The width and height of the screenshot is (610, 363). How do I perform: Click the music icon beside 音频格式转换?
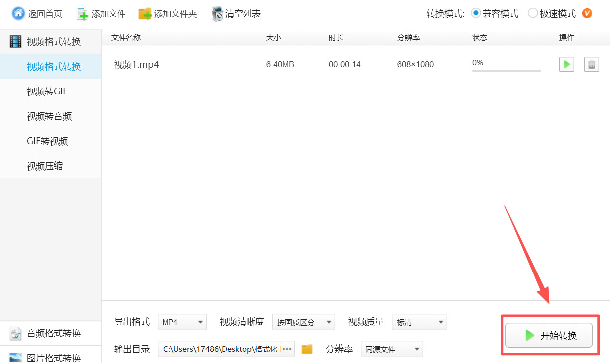point(16,333)
